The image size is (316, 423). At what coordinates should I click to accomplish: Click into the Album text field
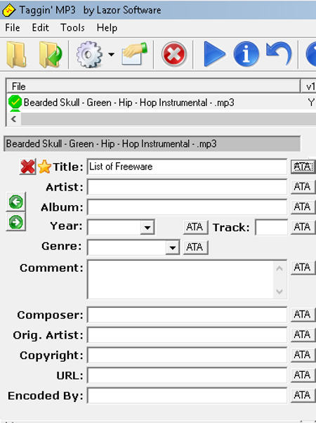pos(187,207)
